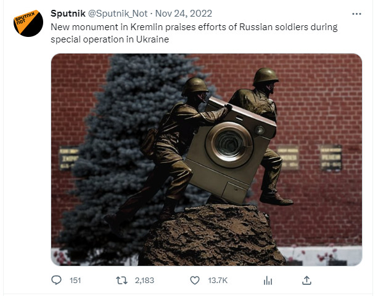This screenshot has width=378, height=296.
Task: Open the three-dot more options menu
Action: click(356, 14)
